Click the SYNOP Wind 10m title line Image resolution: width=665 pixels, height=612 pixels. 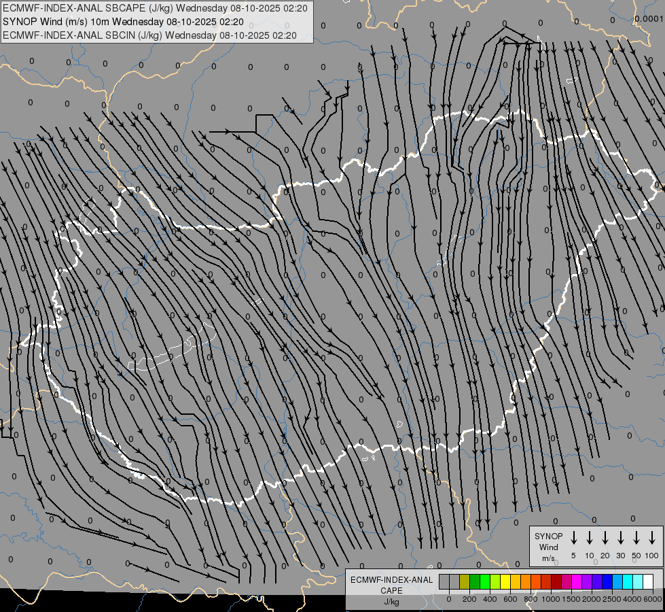pos(123,22)
